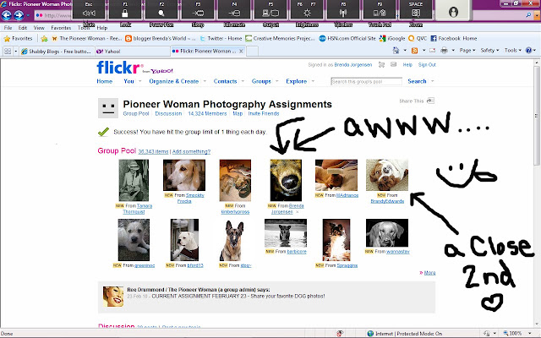The image size is (541, 338).
Task: Expand the Search options arrow
Action: tap(432, 81)
